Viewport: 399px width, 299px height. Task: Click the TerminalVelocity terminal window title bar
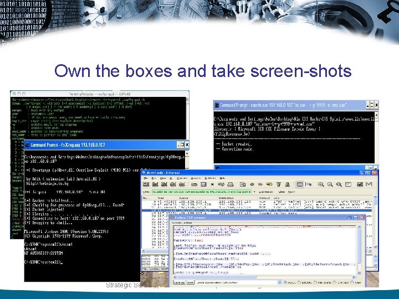point(100,94)
